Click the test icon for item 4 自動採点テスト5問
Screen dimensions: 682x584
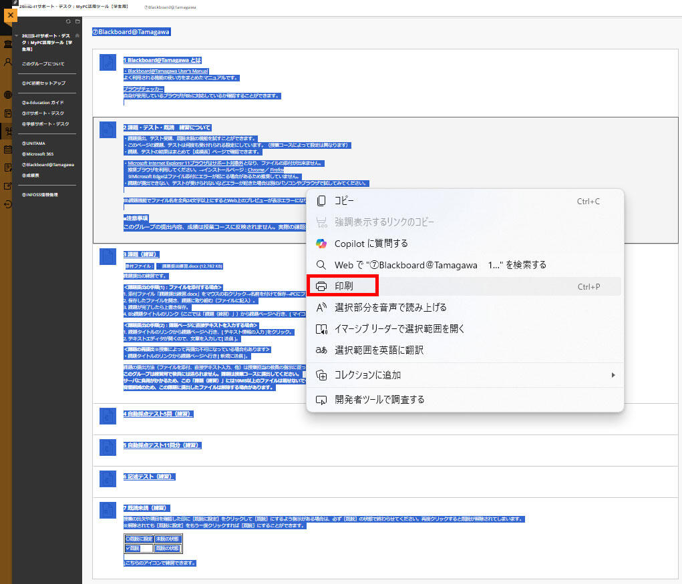click(108, 416)
